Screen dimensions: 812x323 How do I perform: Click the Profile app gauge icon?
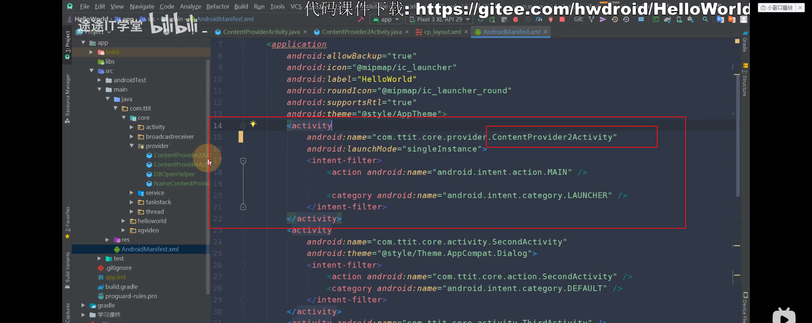point(539,20)
